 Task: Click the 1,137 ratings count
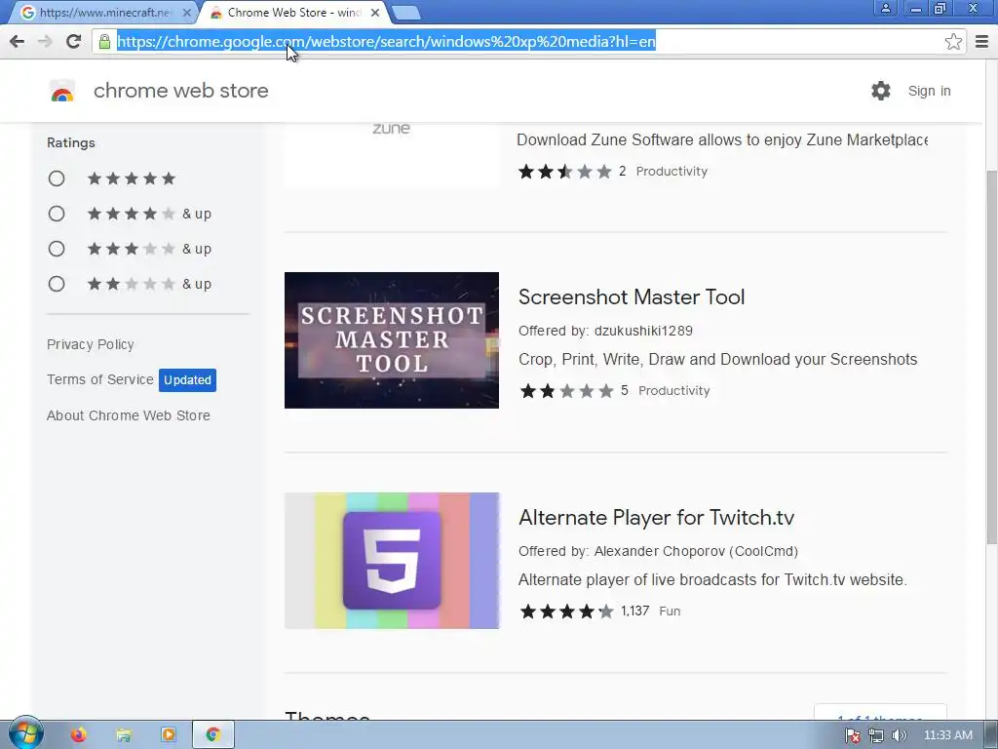coord(635,611)
